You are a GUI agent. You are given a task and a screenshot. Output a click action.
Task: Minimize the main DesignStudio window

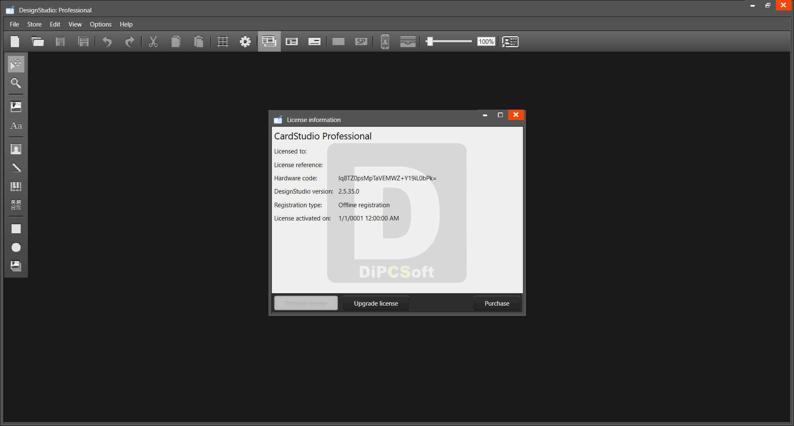(x=753, y=5)
